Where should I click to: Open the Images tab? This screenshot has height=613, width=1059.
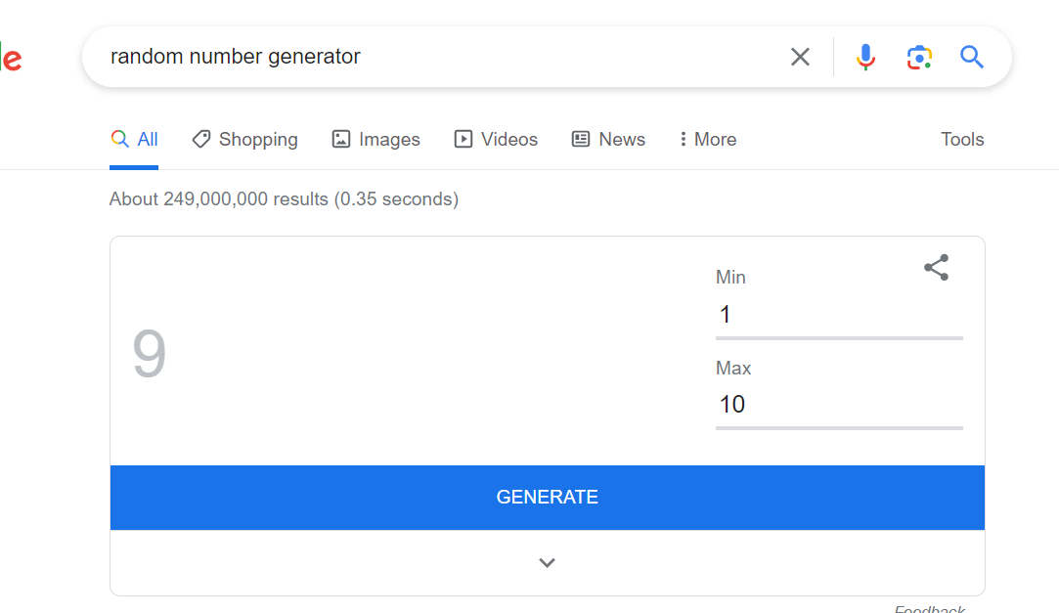point(376,139)
